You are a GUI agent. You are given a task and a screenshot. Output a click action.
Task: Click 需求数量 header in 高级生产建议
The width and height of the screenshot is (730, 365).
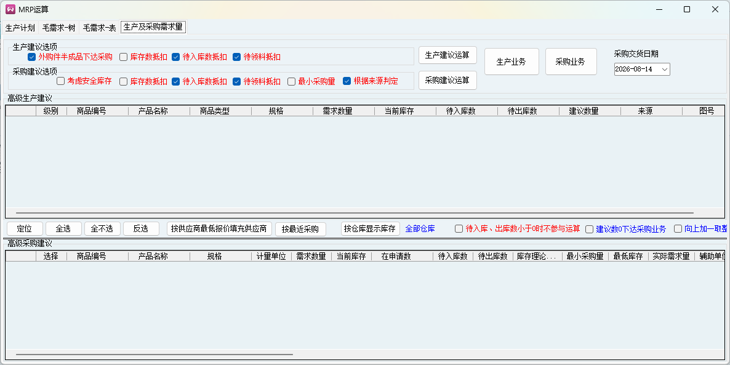tap(343, 111)
